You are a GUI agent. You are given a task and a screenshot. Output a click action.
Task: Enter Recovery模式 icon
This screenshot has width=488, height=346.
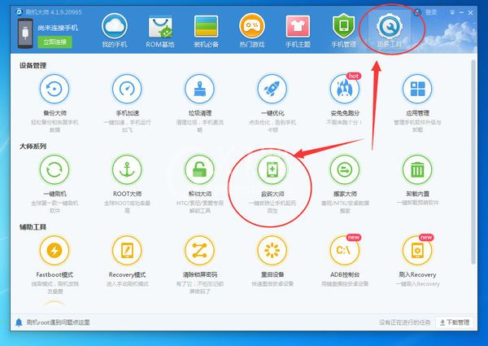[127, 251]
